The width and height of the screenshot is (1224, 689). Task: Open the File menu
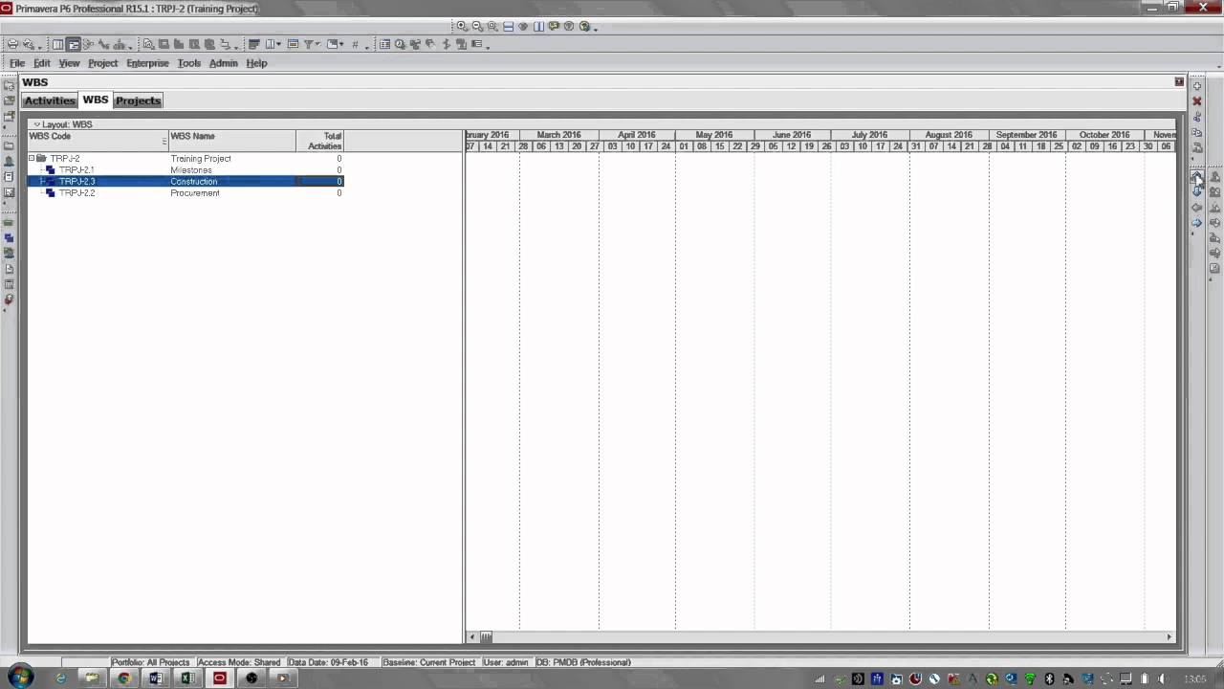[x=17, y=63]
